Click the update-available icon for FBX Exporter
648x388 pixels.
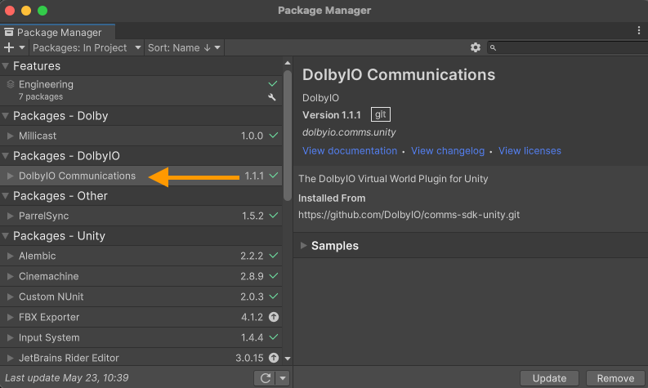[x=274, y=317]
